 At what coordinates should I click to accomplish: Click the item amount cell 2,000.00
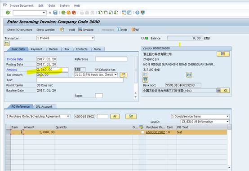[x=39, y=132]
